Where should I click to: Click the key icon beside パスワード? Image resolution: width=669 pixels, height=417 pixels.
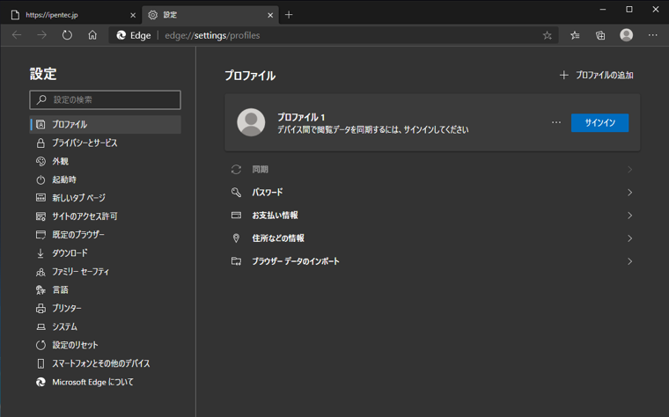click(236, 193)
